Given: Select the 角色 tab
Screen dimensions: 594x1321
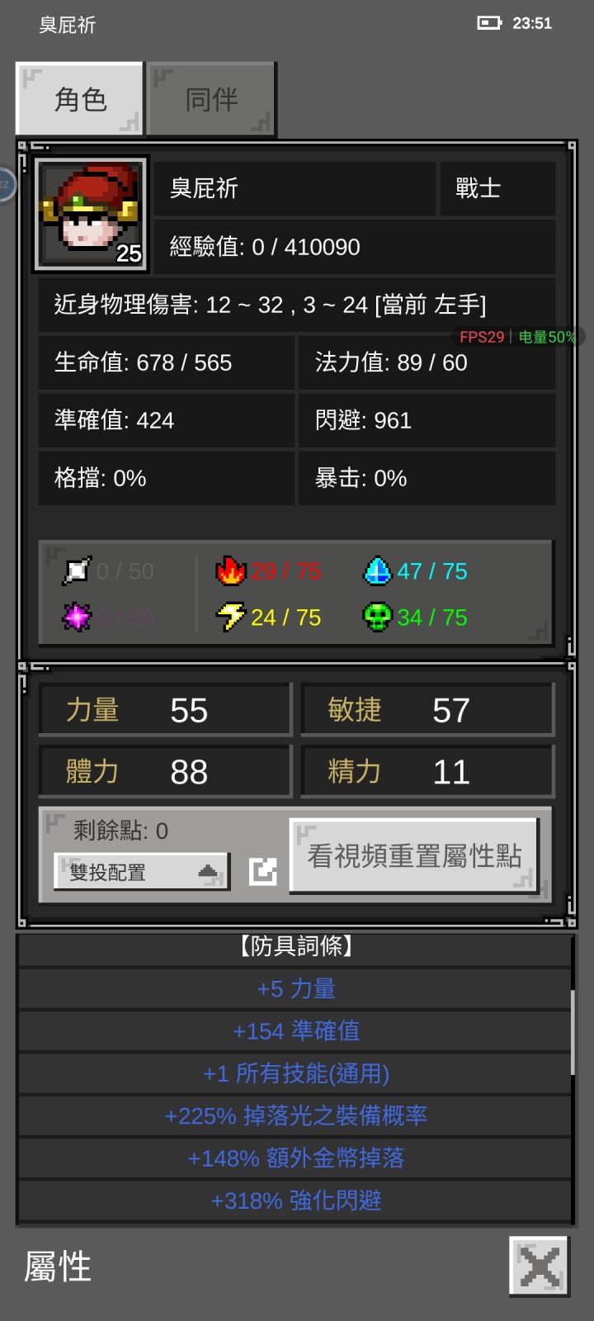Looking at the screenshot, I should tap(80, 99).
